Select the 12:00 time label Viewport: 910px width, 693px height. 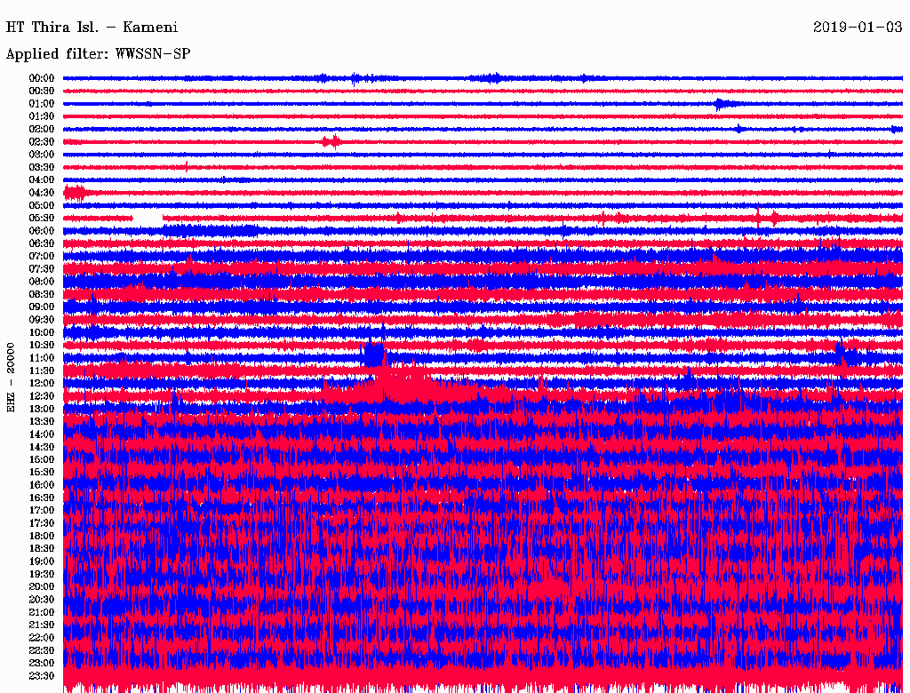[42, 384]
